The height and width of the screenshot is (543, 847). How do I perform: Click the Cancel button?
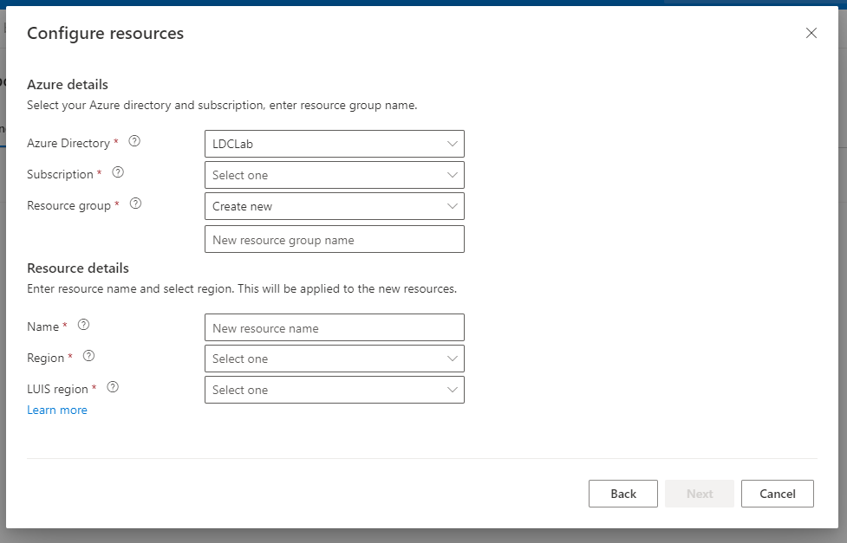[x=777, y=493]
